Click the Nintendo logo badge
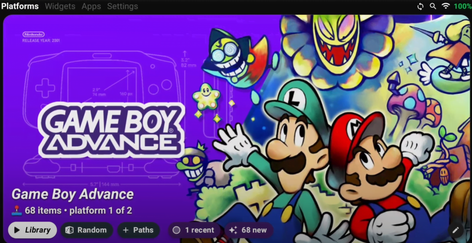 click(33, 34)
